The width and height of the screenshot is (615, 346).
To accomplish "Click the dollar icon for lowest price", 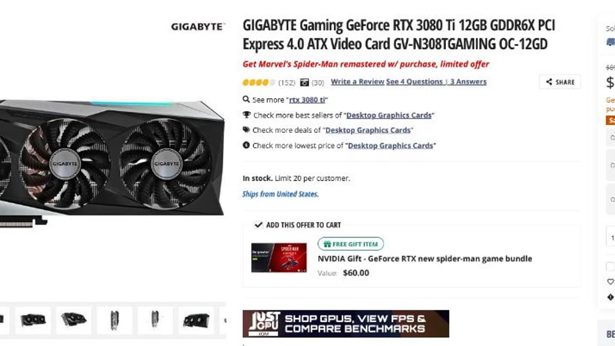I will tap(246, 145).
